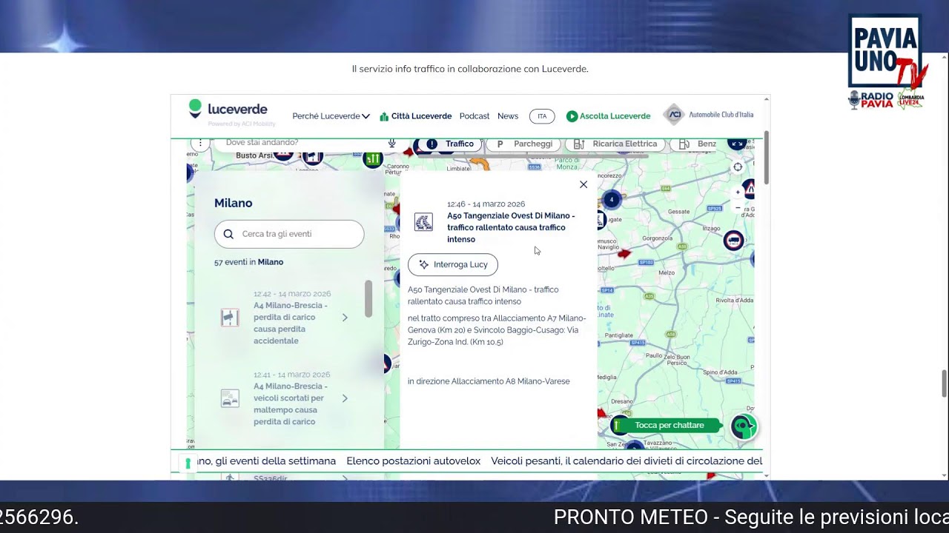Viewport: 949px width, 533px height.
Task: Click the red traffic arrow near Gorgonzola
Action: tap(624, 254)
